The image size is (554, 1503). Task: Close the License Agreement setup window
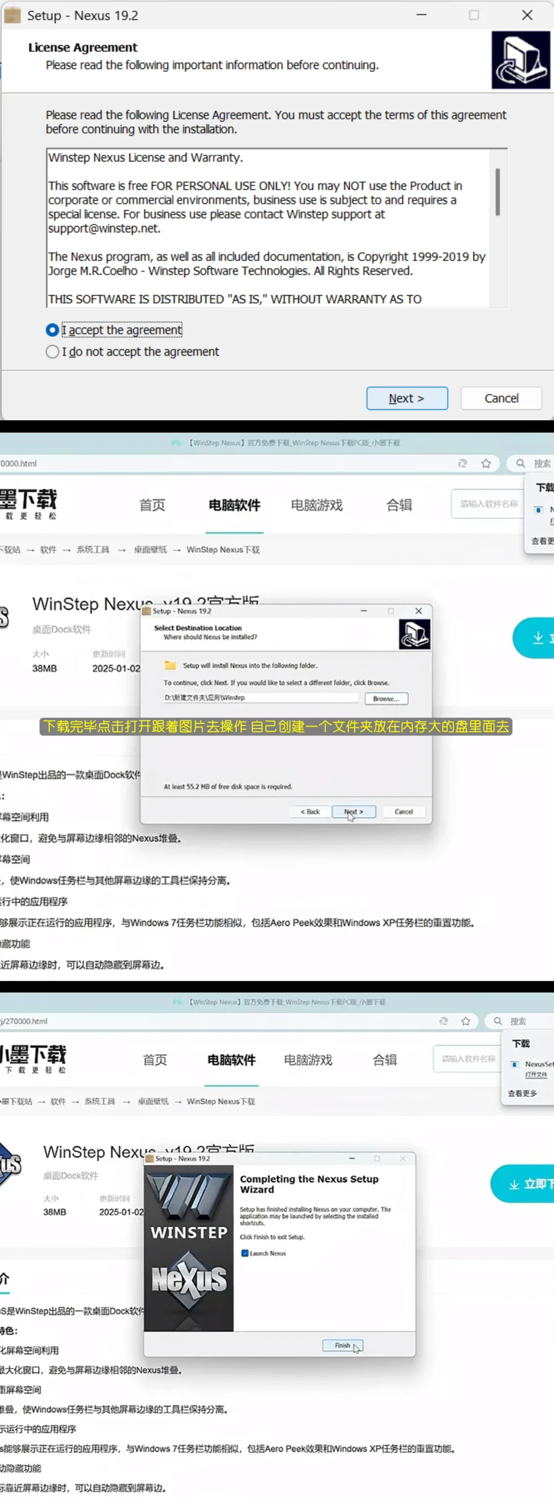click(527, 15)
